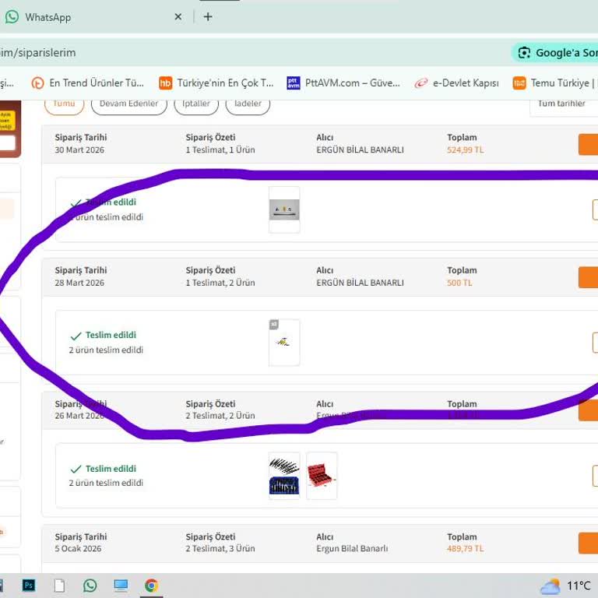The width and height of the screenshot is (598, 598).
Task: Open details of the 524,99 TL order
Action: coord(588,144)
